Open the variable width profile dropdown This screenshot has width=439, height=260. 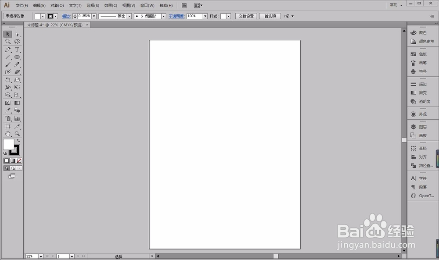pos(129,16)
